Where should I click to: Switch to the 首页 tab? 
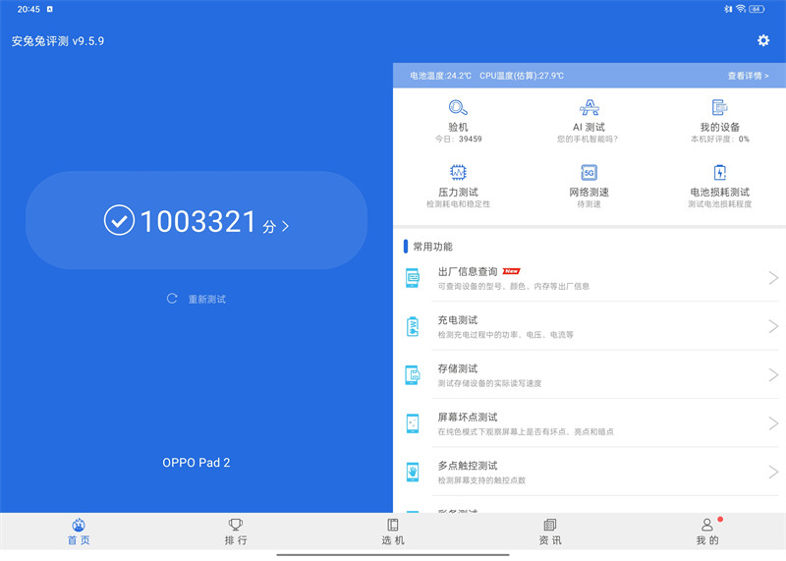[x=79, y=532]
